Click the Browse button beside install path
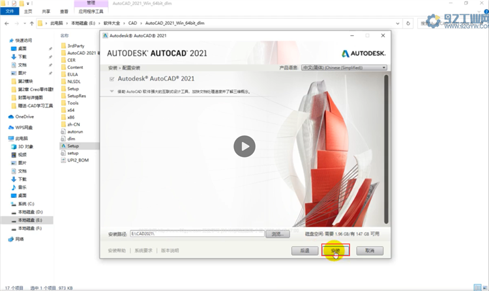Screen dimensions: 489x291 click(278, 234)
